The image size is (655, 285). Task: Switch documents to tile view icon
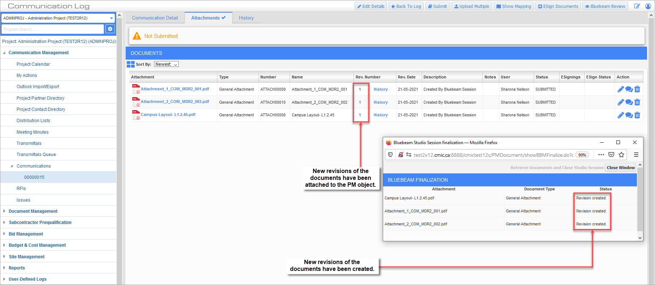[x=131, y=64]
